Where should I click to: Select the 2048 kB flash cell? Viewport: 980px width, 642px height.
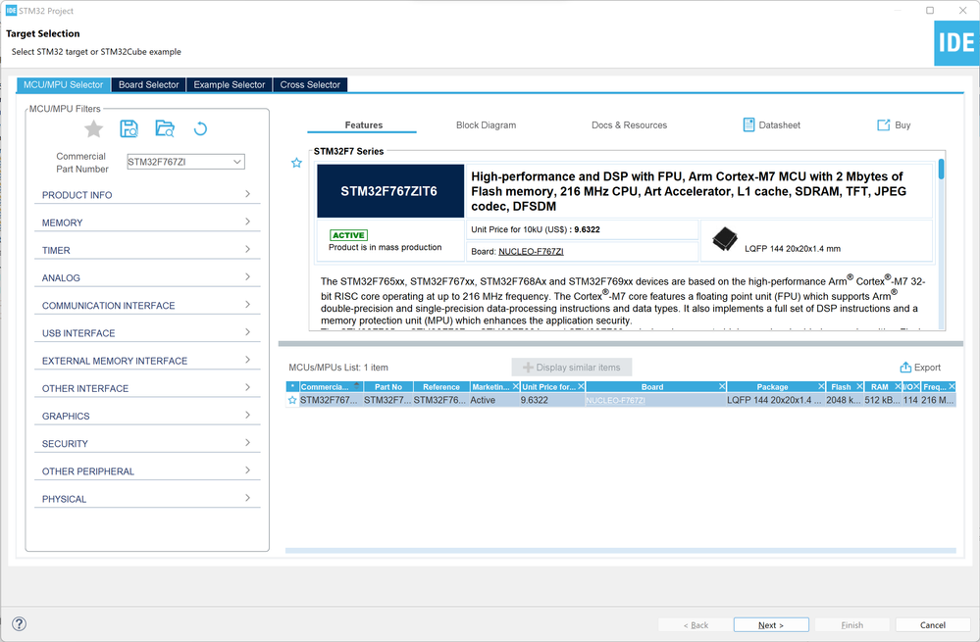(844, 400)
